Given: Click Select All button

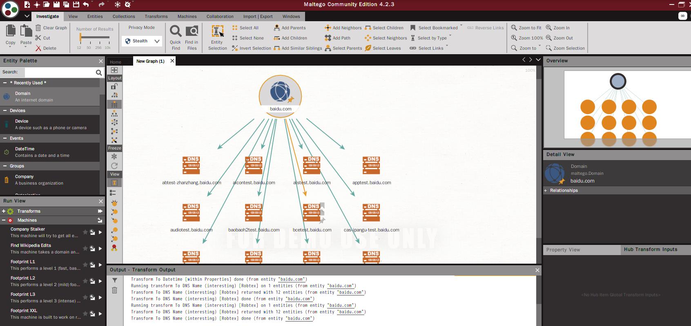Looking at the screenshot, I should [x=245, y=28].
